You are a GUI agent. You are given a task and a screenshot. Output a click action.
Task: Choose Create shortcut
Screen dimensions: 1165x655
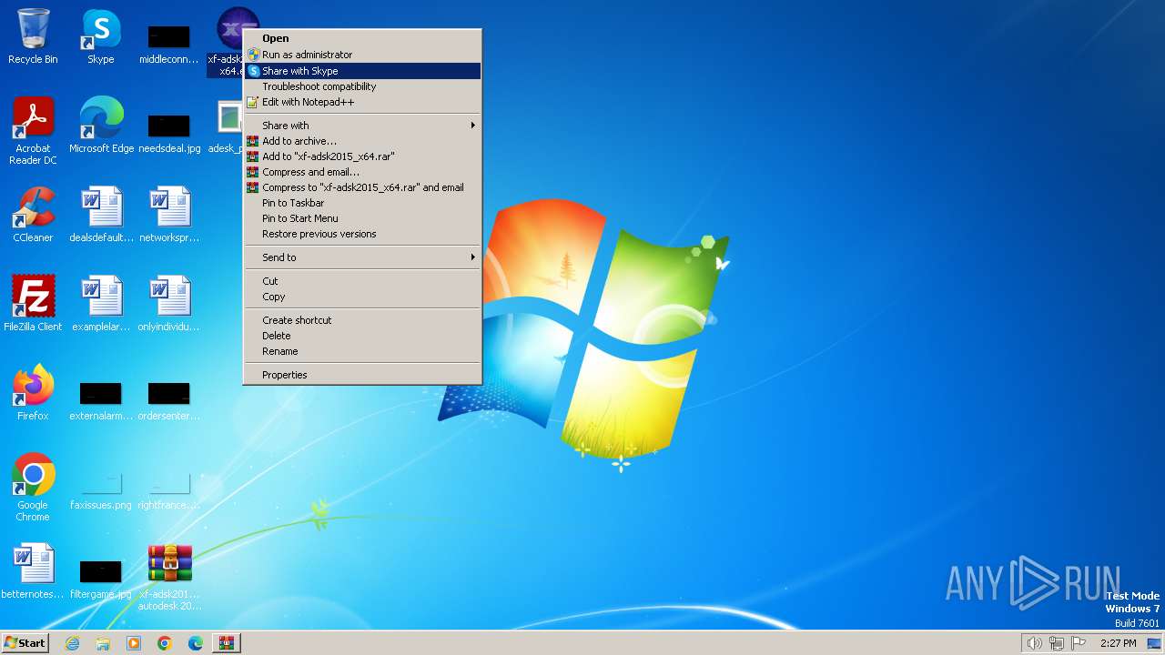click(x=362, y=320)
